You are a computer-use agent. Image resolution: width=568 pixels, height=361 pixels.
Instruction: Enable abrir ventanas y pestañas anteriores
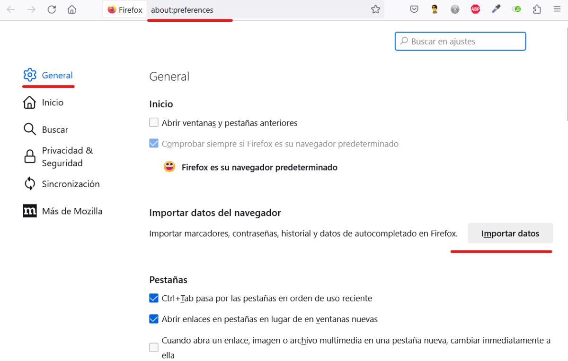point(154,122)
